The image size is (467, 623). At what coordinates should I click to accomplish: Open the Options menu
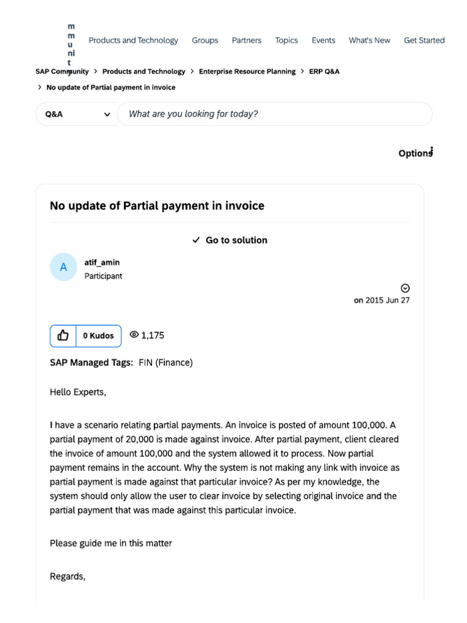pos(416,153)
